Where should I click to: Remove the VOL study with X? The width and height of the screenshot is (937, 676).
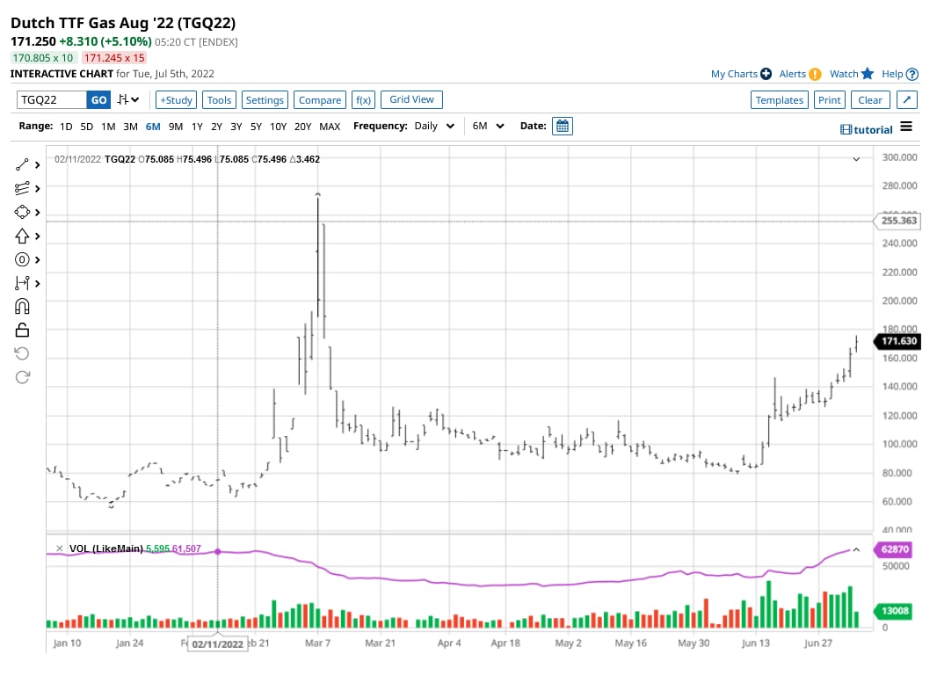(x=59, y=548)
